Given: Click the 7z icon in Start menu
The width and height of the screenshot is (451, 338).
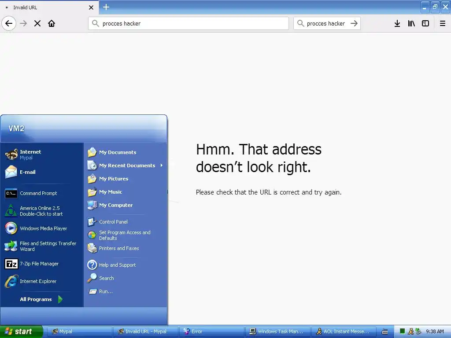Looking at the screenshot, I should (11, 264).
